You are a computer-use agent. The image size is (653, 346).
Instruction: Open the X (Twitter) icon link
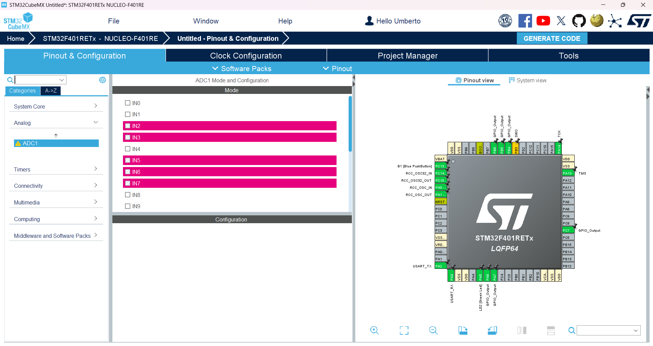click(x=561, y=21)
